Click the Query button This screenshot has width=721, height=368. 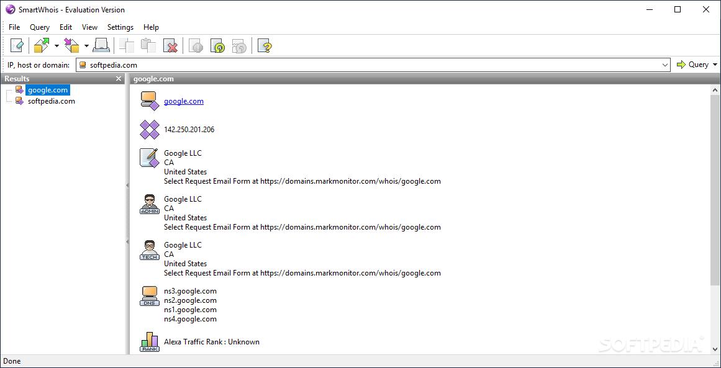click(x=692, y=65)
